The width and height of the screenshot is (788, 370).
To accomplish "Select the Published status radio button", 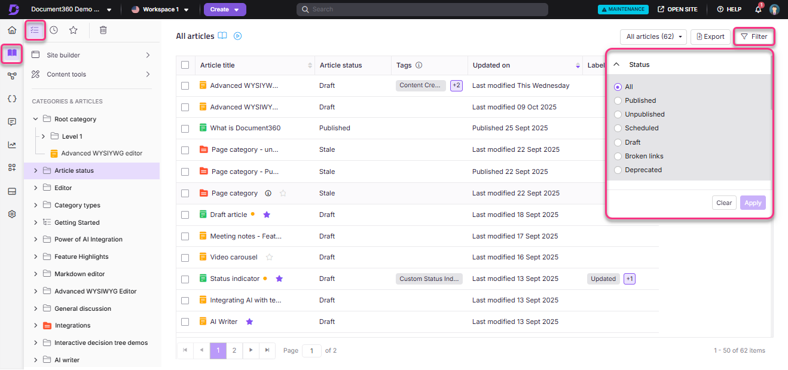I will click(x=618, y=100).
